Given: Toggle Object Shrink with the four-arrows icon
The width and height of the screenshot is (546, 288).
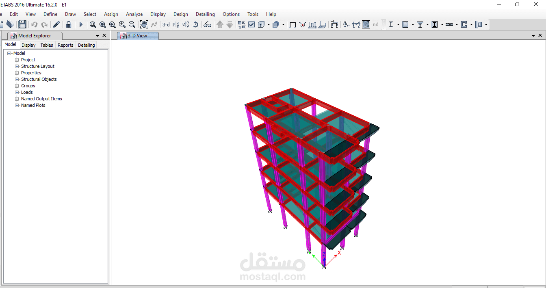Looking at the screenshot, I should point(242,24).
